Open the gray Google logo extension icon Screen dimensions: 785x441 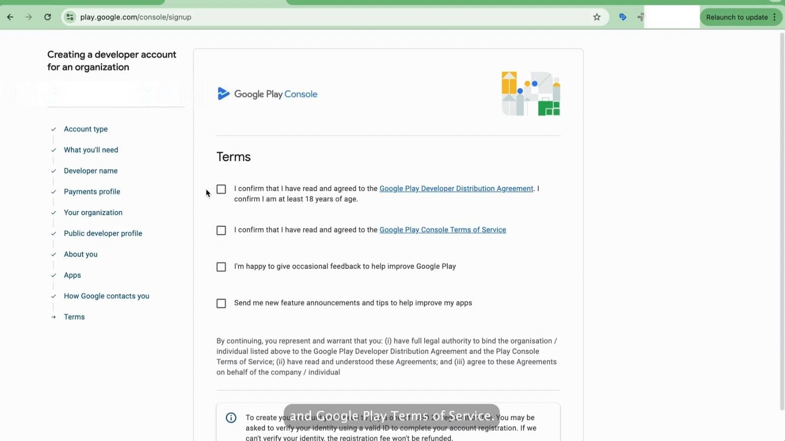point(640,17)
